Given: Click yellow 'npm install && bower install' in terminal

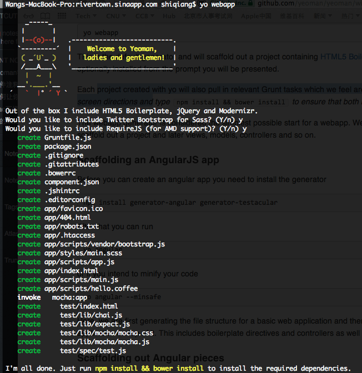Looking at the screenshot, I should coord(149,369).
